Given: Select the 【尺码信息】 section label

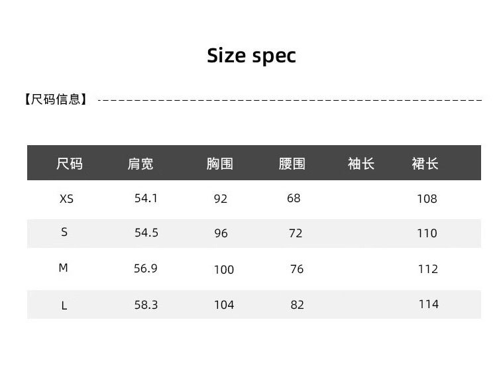Looking at the screenshot, I should pyautogui.click(x=56, y=100).
